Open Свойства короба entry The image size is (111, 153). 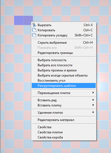[64, 137]
